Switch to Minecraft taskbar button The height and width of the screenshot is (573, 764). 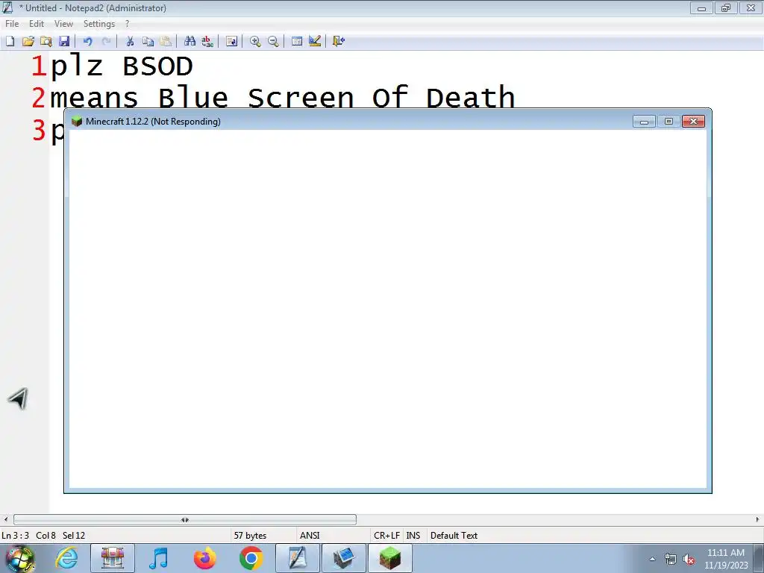pyautogui.click(x=389, y=558)
